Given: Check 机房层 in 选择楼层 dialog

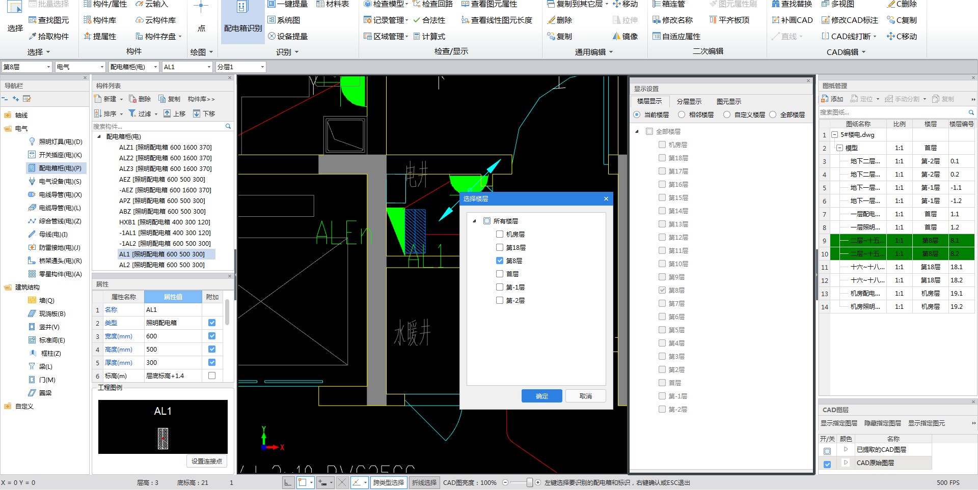Looking at the screenshot, I should coord(500,234).
